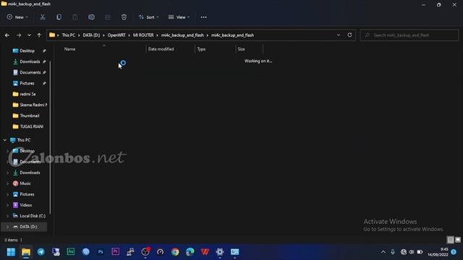Switch to details view layout icon
Screen dimensions: 463x260
[450, 240]
